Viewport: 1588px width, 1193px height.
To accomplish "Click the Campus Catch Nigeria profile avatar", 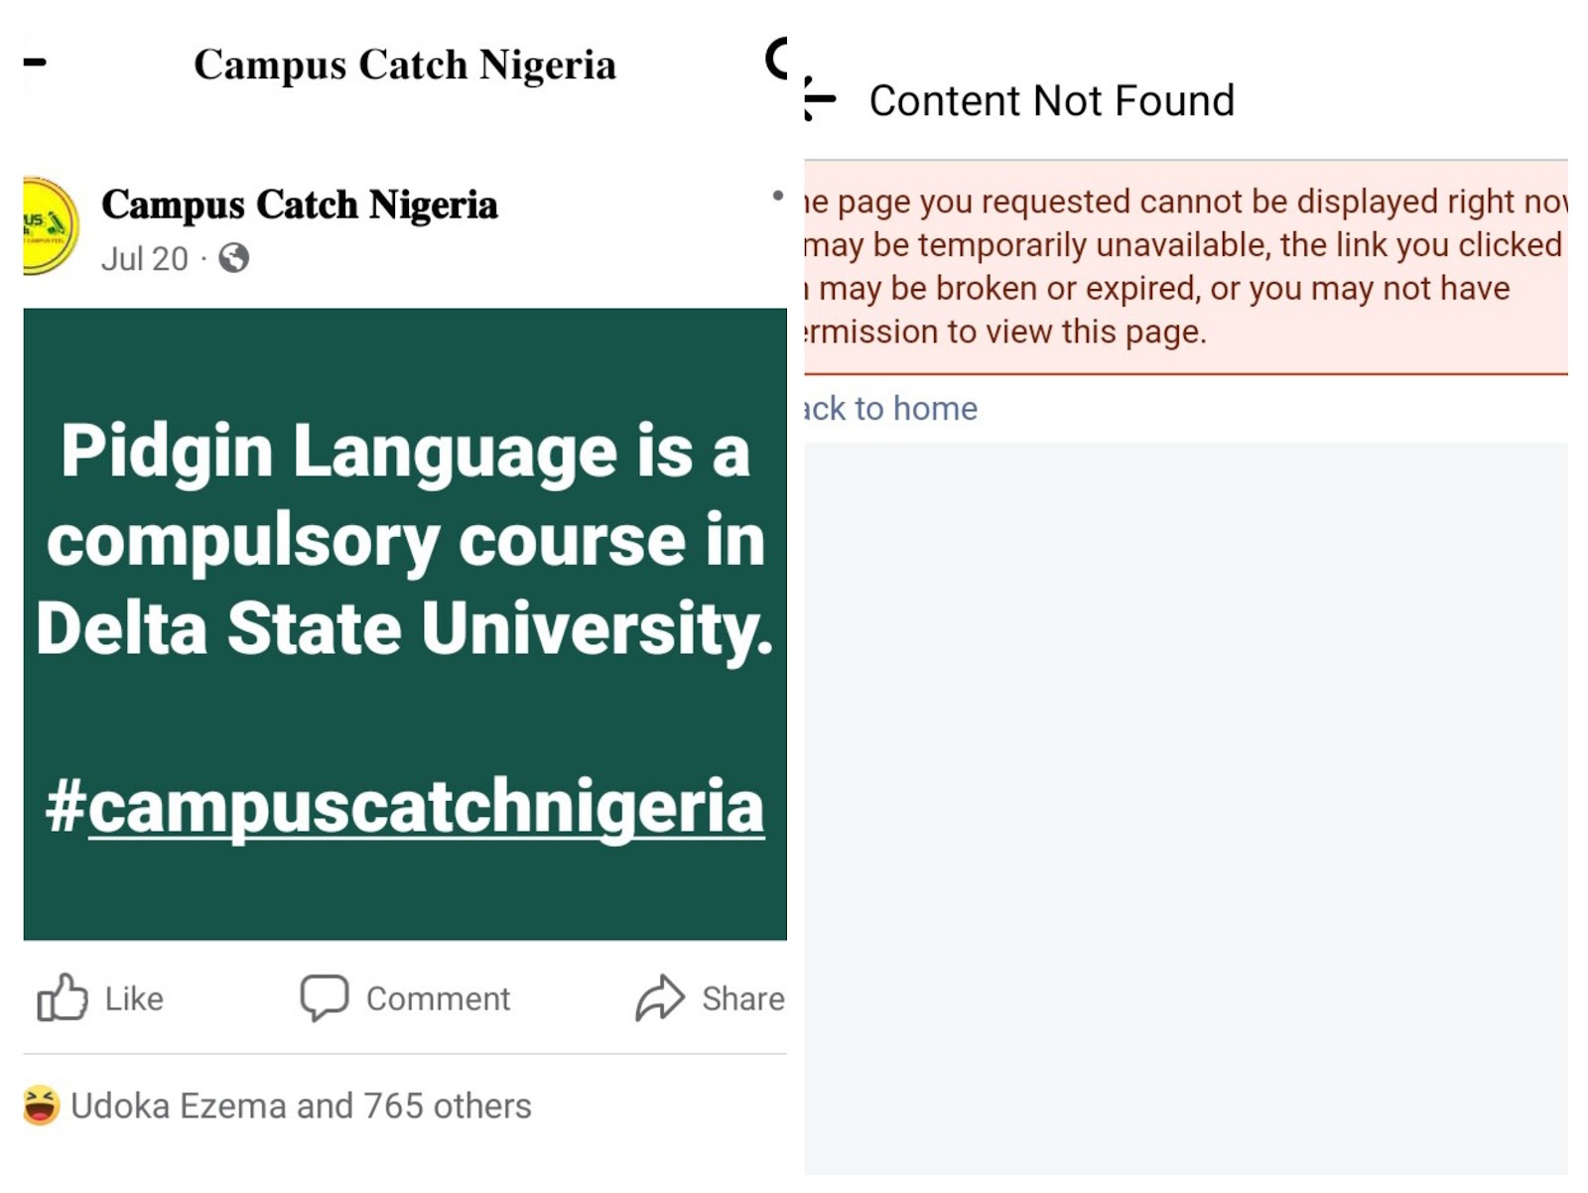I will coord(50,226).
